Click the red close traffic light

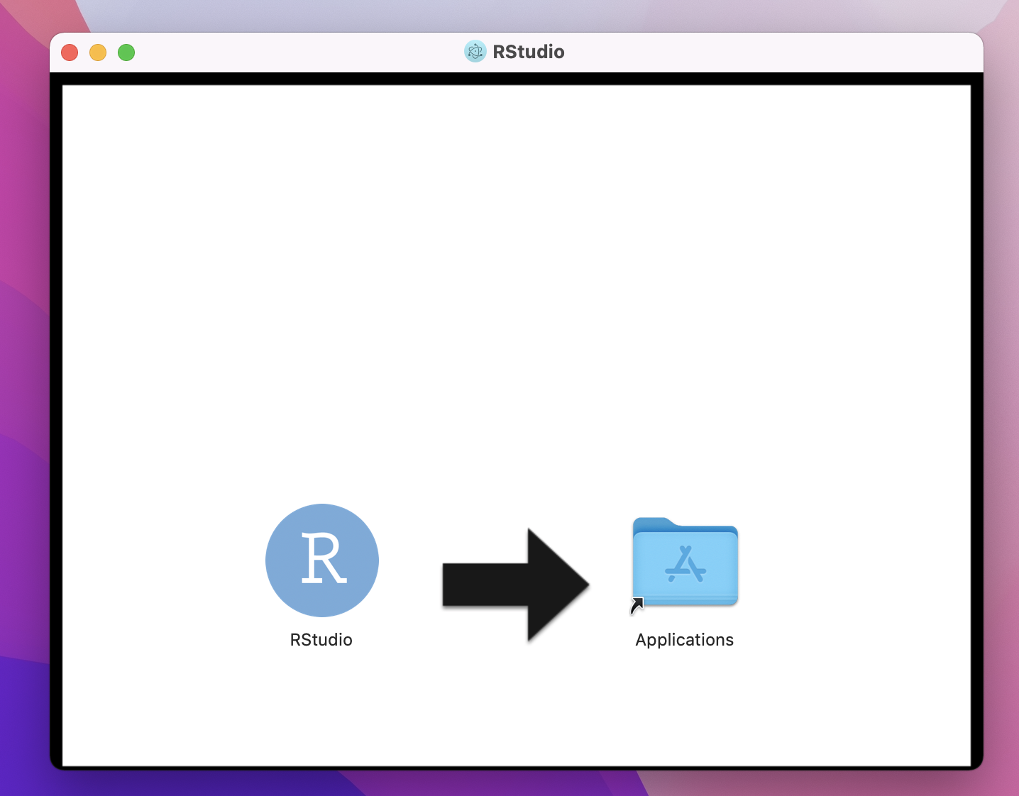point(70,52)
